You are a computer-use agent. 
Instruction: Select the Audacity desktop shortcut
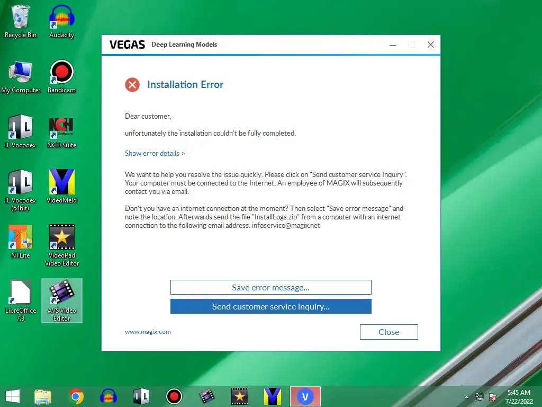coord(61,21)
